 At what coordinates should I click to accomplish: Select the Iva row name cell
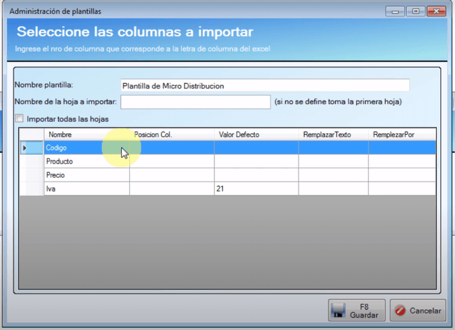point(86,189)
